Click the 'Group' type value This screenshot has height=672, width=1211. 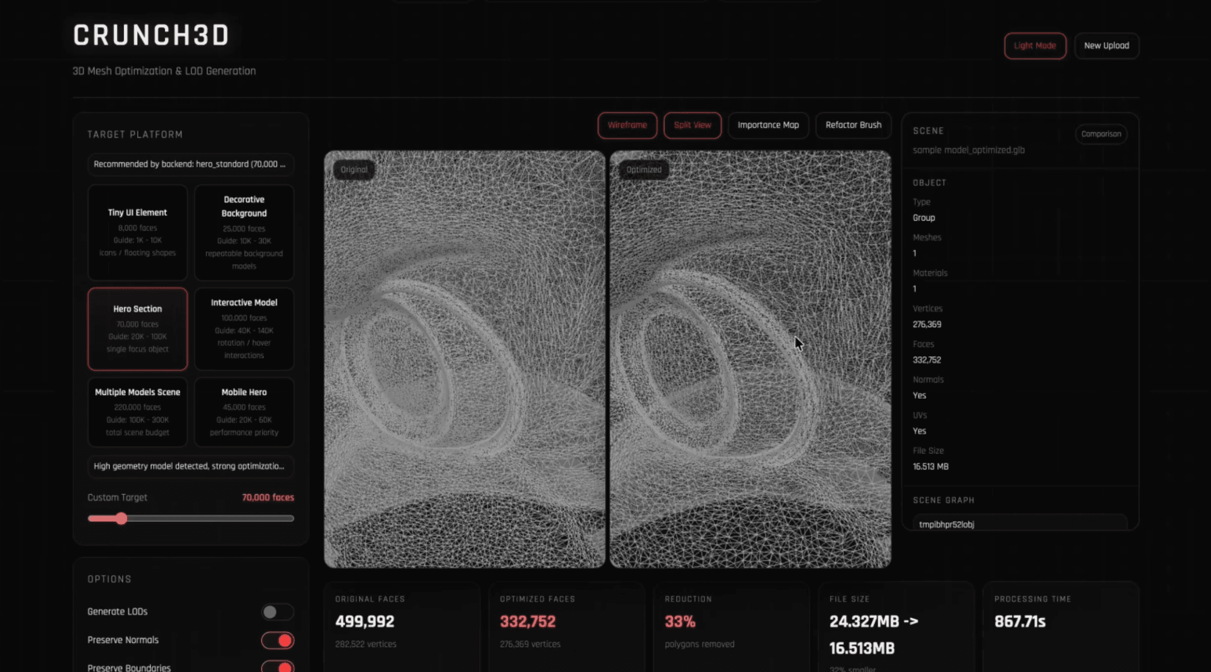(x=924, y=218)
